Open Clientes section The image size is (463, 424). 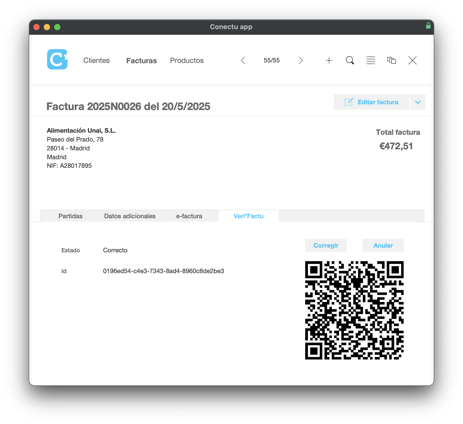coord(96,60)
